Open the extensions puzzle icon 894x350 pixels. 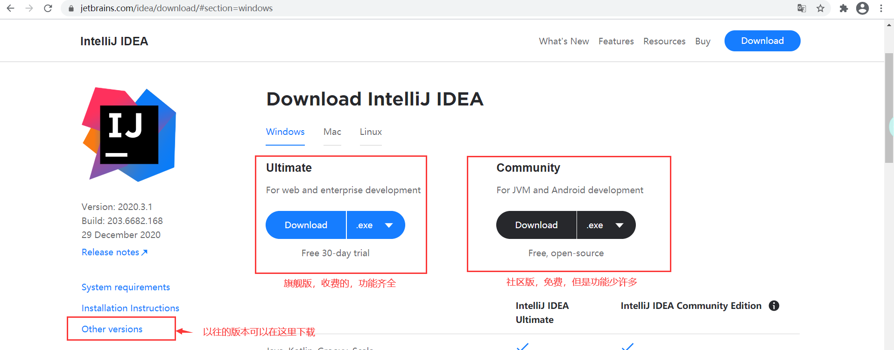coord(844,8)
